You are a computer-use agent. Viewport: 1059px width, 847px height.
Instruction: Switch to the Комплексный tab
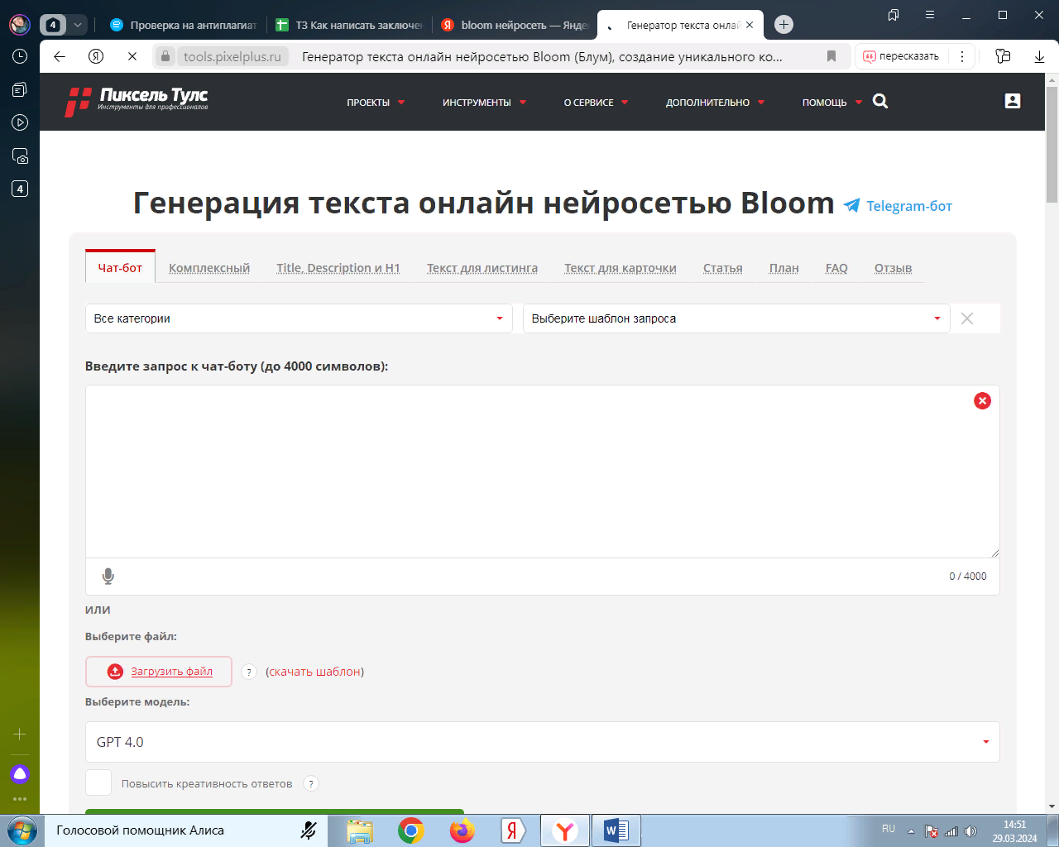click(x=209, y=268)
